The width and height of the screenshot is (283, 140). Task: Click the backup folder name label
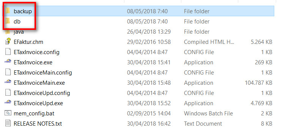pyautogui.click(x=23, y=11)
